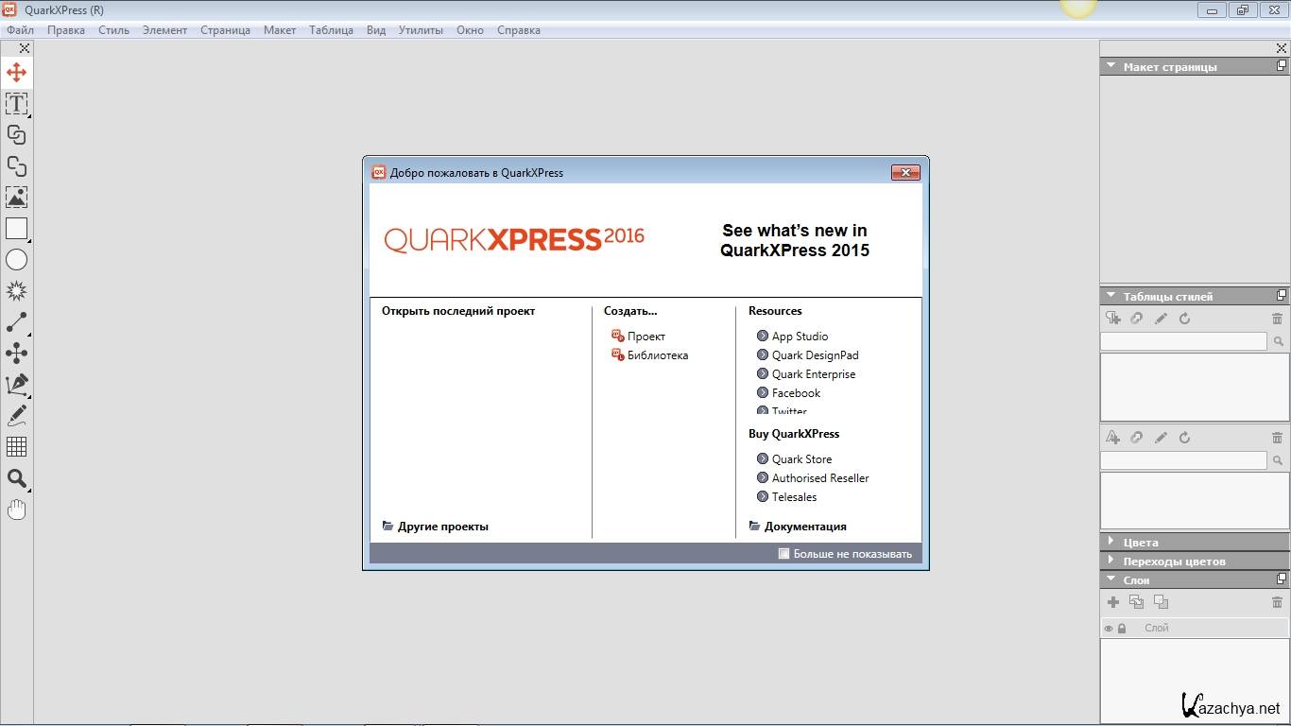This screenshot has height=726, width=1291.
Task: Create a new Проект
Action: point(645,337)
